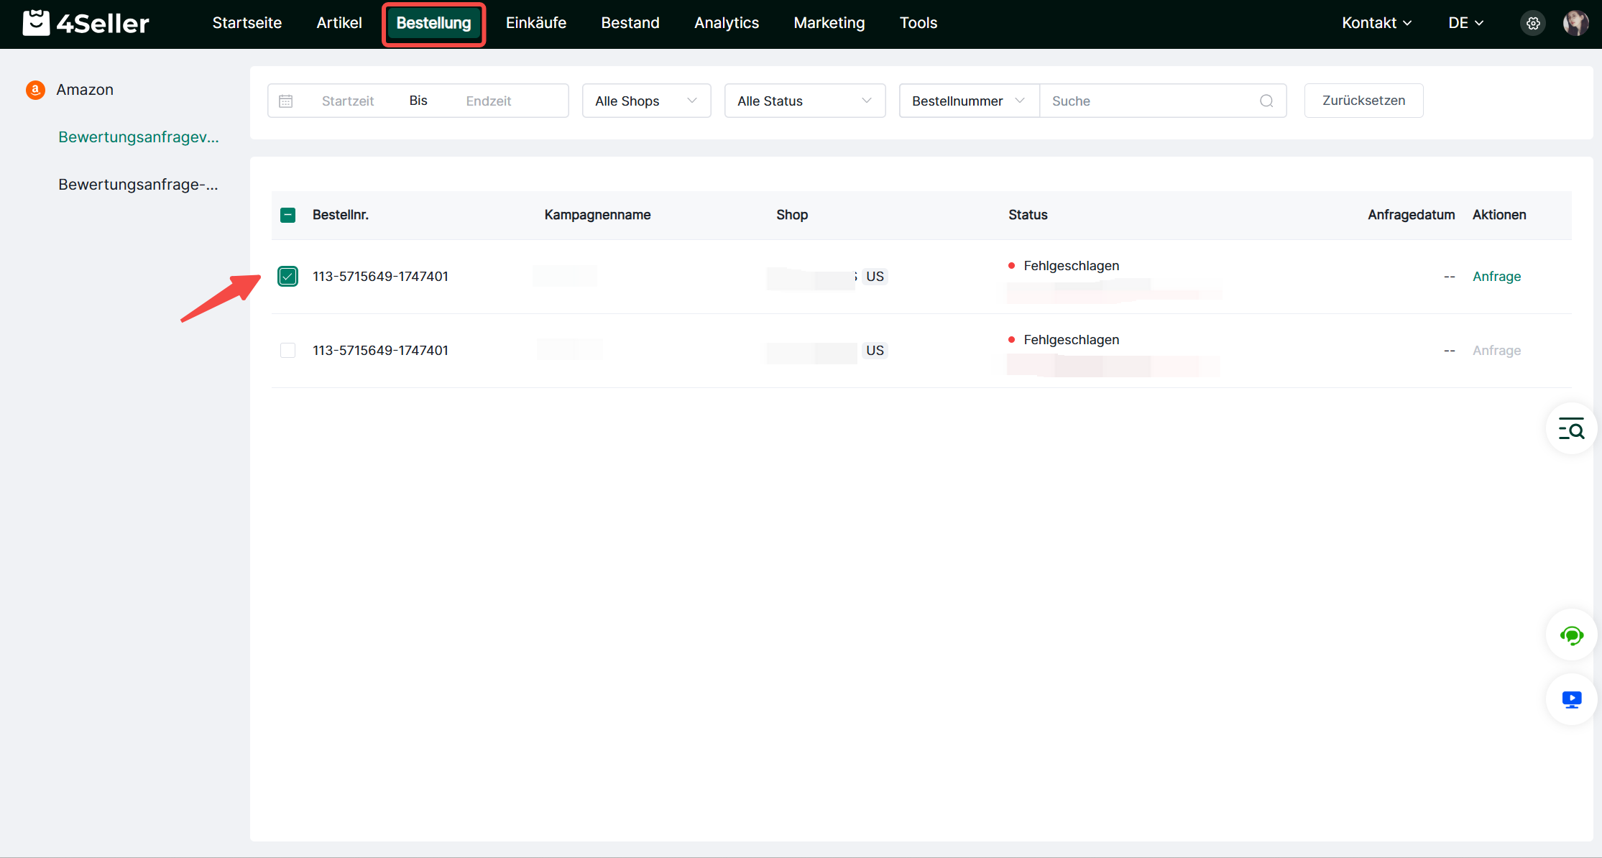Viewport: 1602px width, 858px height.
Task: Click the Zurücksetzen button
Action: point(1363,101)
